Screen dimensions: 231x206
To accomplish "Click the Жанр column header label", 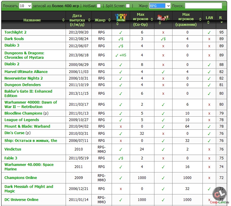I will [x=100, y=20].
